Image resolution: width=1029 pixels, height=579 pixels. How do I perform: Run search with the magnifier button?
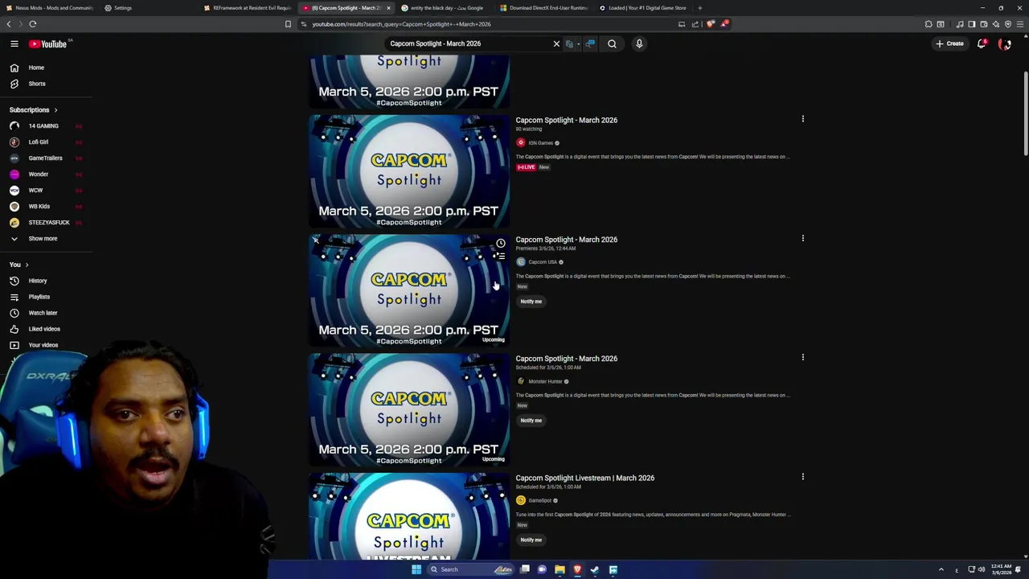[x=612, y=43]
